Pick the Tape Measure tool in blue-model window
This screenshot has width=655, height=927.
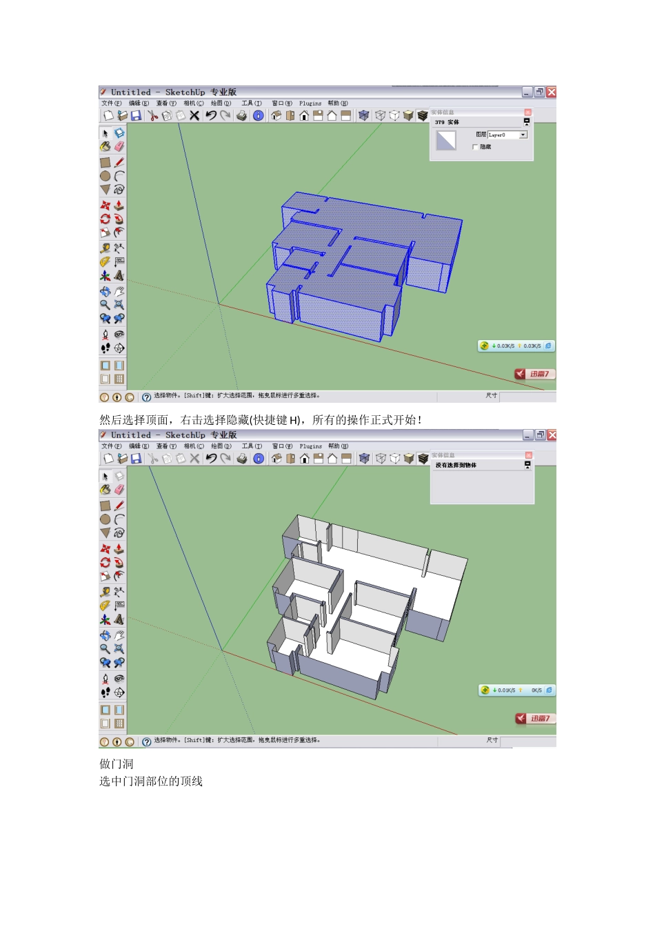[x=105, y=248]
